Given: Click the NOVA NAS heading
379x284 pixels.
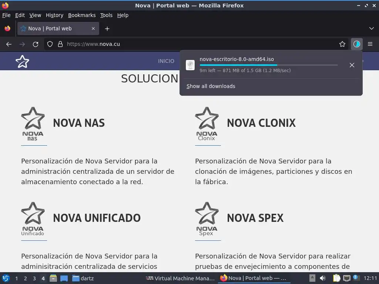Looking at the screenshot, I should [79, 123].
